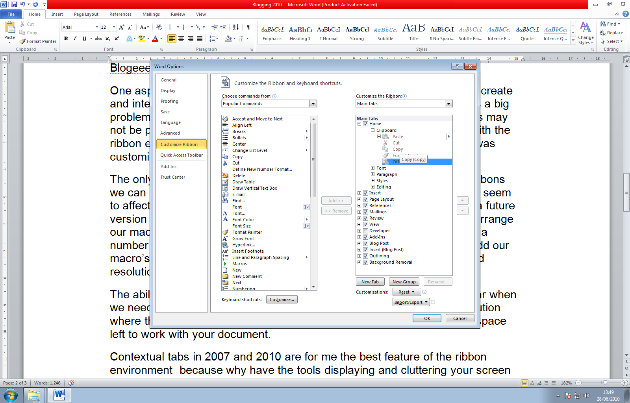The image size is (630, 403).
Task: Clear formatting with the eraser icon
Action: click(x=159, y=27)
